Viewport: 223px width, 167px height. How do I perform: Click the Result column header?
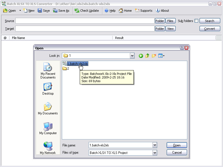164,38
